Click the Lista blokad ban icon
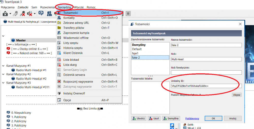The width and height of the screenshot is (254, 129). pos(59,60)
